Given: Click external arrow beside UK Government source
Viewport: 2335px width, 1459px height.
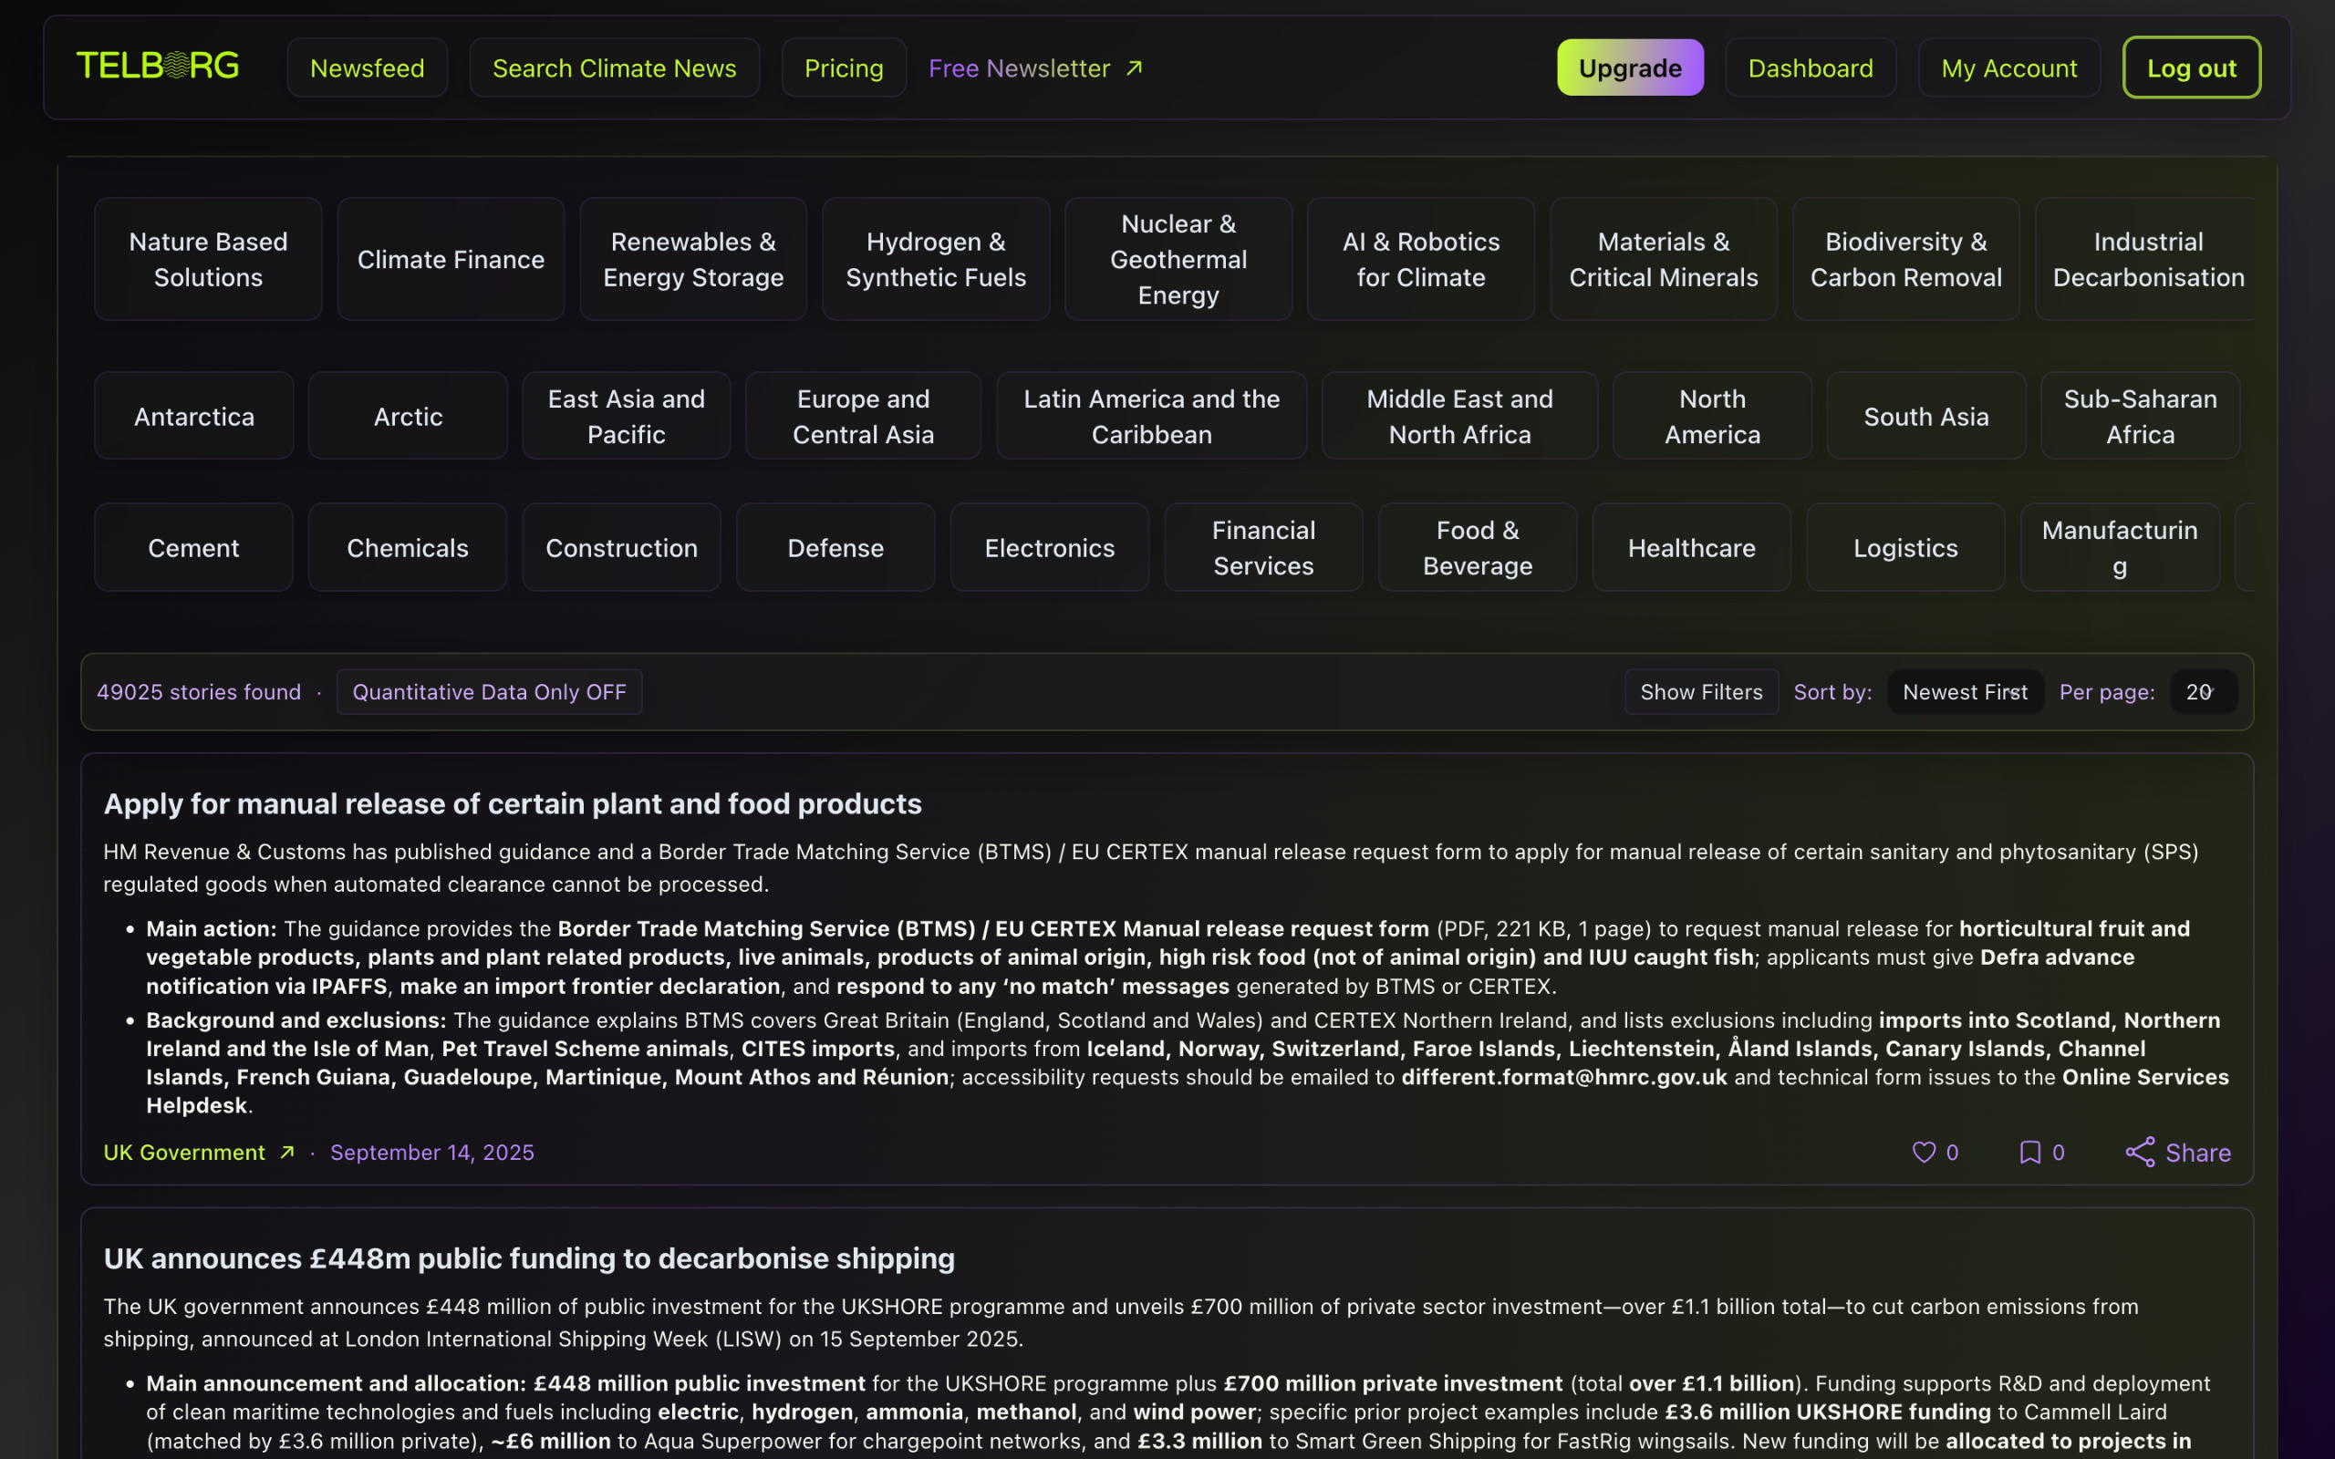Looking at the screenshot, I should [286, 1152].
